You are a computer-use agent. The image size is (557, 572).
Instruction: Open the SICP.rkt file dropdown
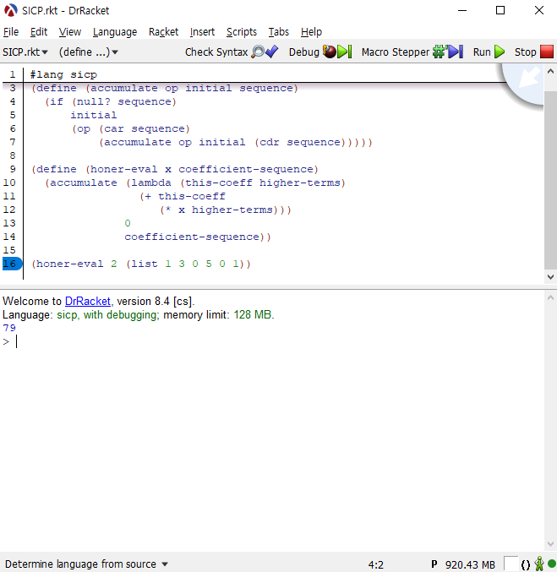(x=25, y=52)
